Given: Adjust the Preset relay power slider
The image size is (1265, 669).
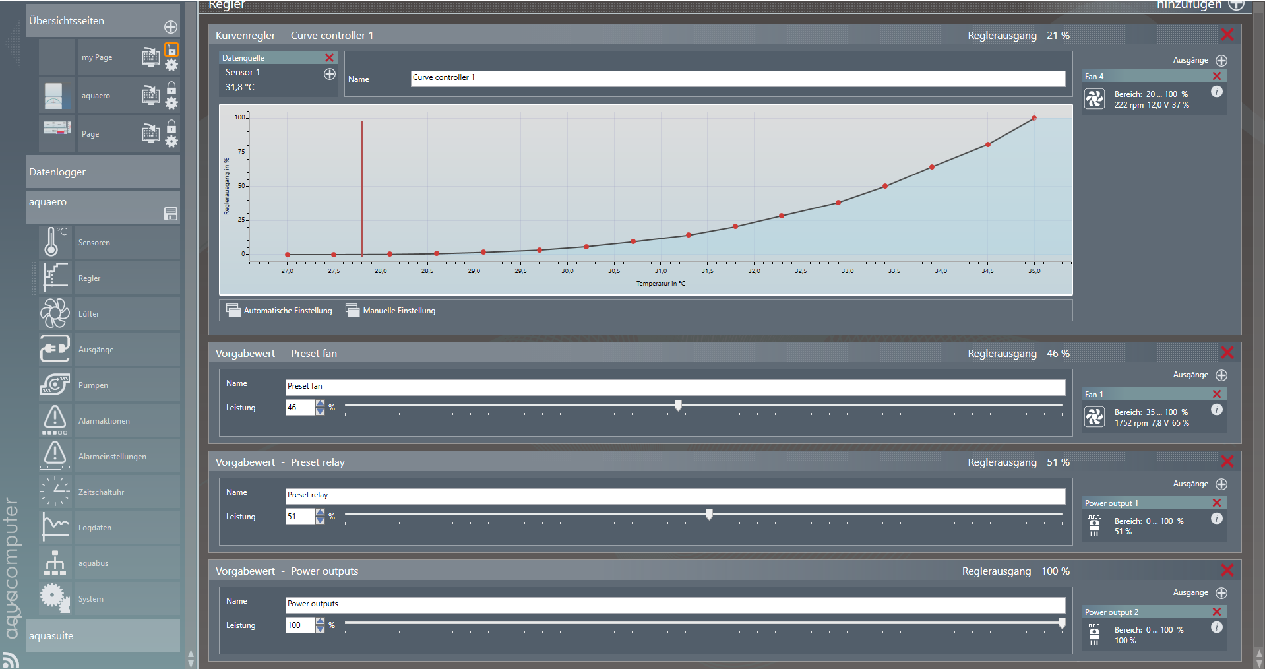Looking at the screenshot, I should [x=709, y=514].
